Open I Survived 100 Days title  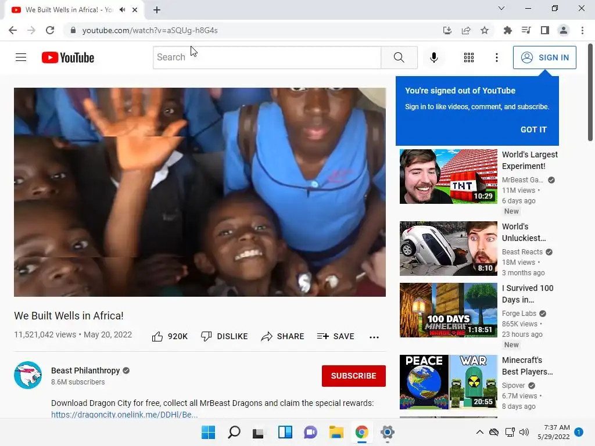click(528, 294)
